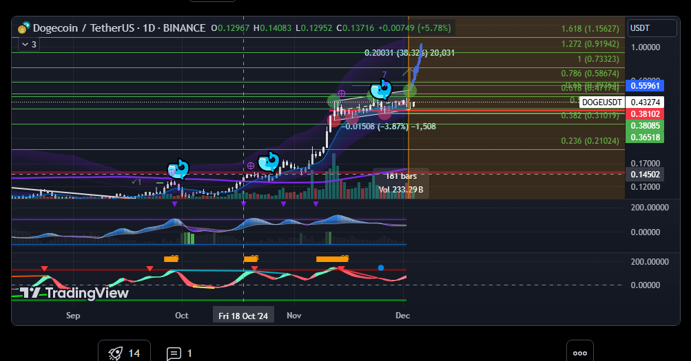
Task: Click the Dogecoin coin logo icon
Action: 23,28
